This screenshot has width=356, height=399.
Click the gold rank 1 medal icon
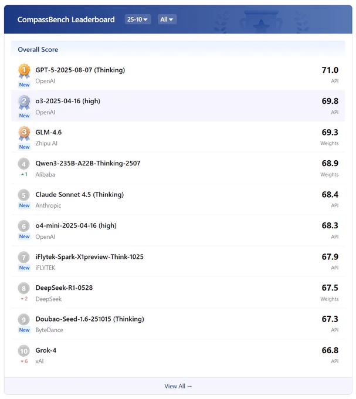point(24,71)
